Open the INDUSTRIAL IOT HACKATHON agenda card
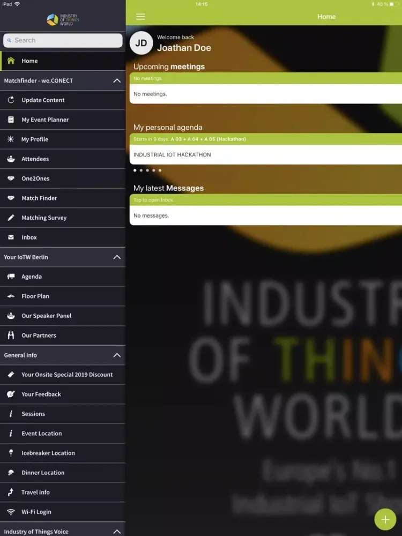Screen dimensions: 402x536 point(266,154)
